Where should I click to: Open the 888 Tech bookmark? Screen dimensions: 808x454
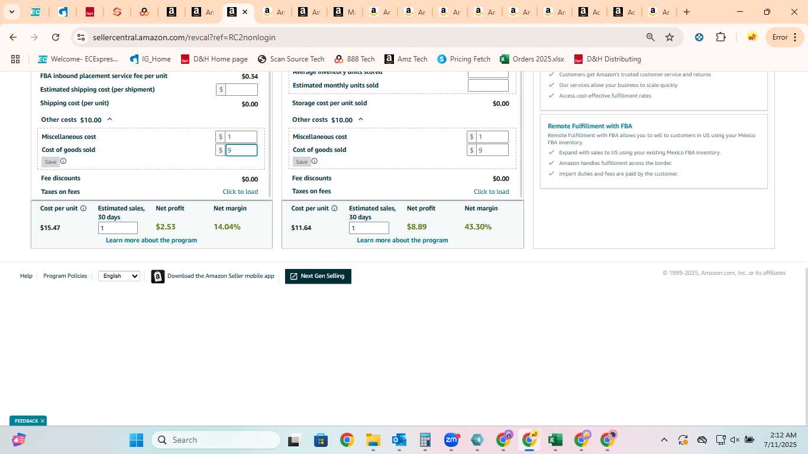coord(354,59)
